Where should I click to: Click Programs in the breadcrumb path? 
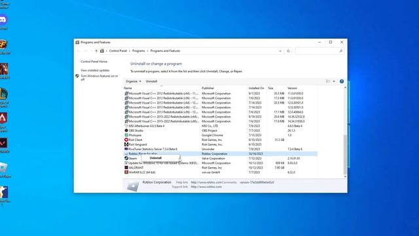[x=138, y=51]
